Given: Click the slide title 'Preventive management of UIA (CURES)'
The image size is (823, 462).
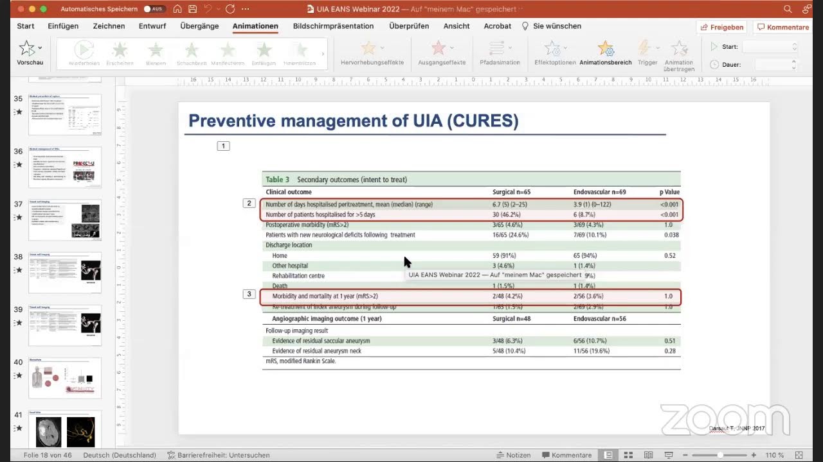Looking at the screenshot, I should (x=353, y=121).
